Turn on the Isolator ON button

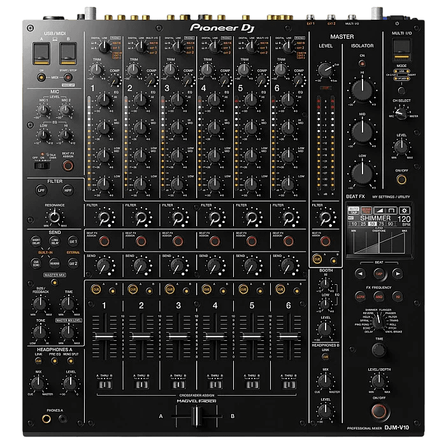362,64
